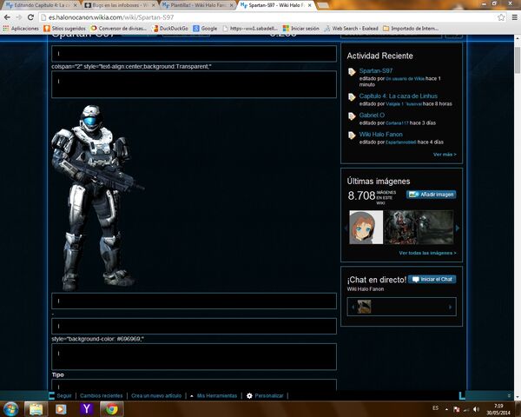Open the file explorer taskbar icon
Screen dimensions: 521x417
click(x=36, y=409)
